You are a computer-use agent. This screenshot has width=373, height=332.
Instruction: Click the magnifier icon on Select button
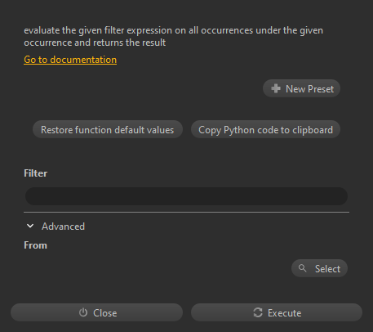coord(302,268)
